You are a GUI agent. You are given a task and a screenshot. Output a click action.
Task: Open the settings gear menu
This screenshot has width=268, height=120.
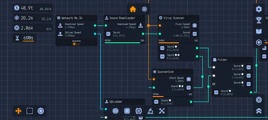259,9
